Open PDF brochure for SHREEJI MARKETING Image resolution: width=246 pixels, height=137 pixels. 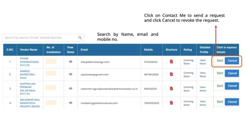tap(171, 74)
